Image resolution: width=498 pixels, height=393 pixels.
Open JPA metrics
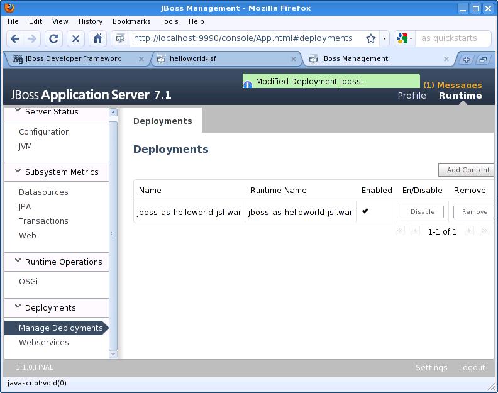coord(25,207)
